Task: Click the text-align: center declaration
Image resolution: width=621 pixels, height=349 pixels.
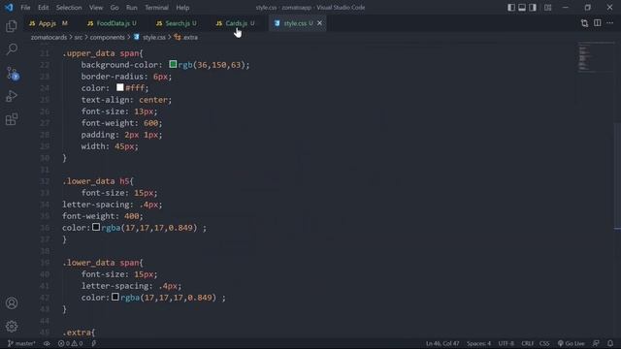Action: pos(126,100)
